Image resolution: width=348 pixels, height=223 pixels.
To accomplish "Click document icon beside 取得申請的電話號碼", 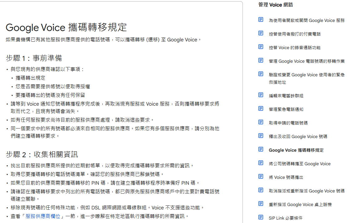I will click(260, 122).
